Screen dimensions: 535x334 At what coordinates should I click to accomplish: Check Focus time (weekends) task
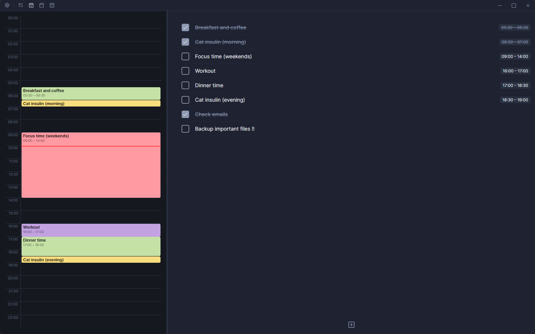coord(185,56)
